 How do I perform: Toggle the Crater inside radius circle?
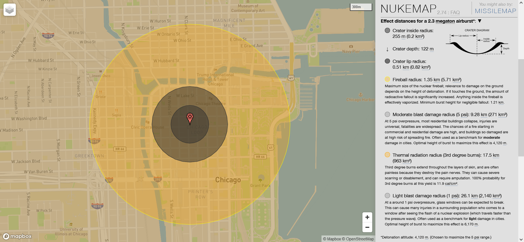pyautogui.click(x=387, y=30)
